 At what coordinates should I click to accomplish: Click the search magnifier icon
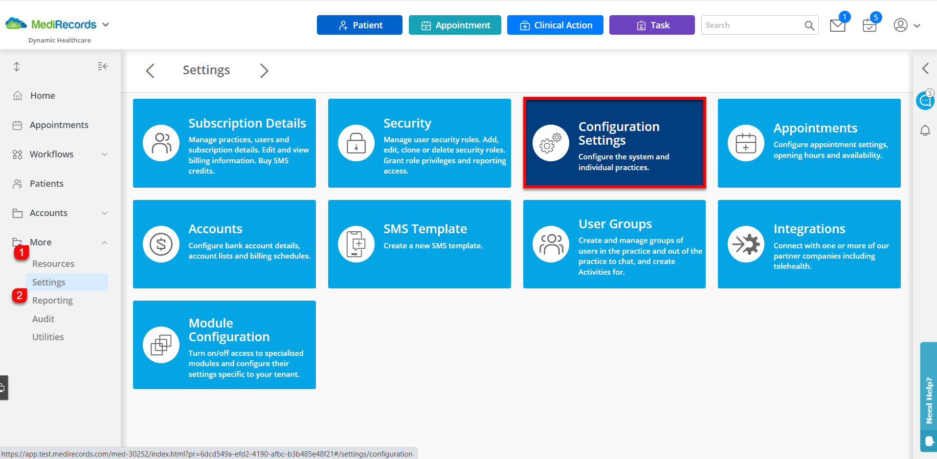(x=810, y=25)
